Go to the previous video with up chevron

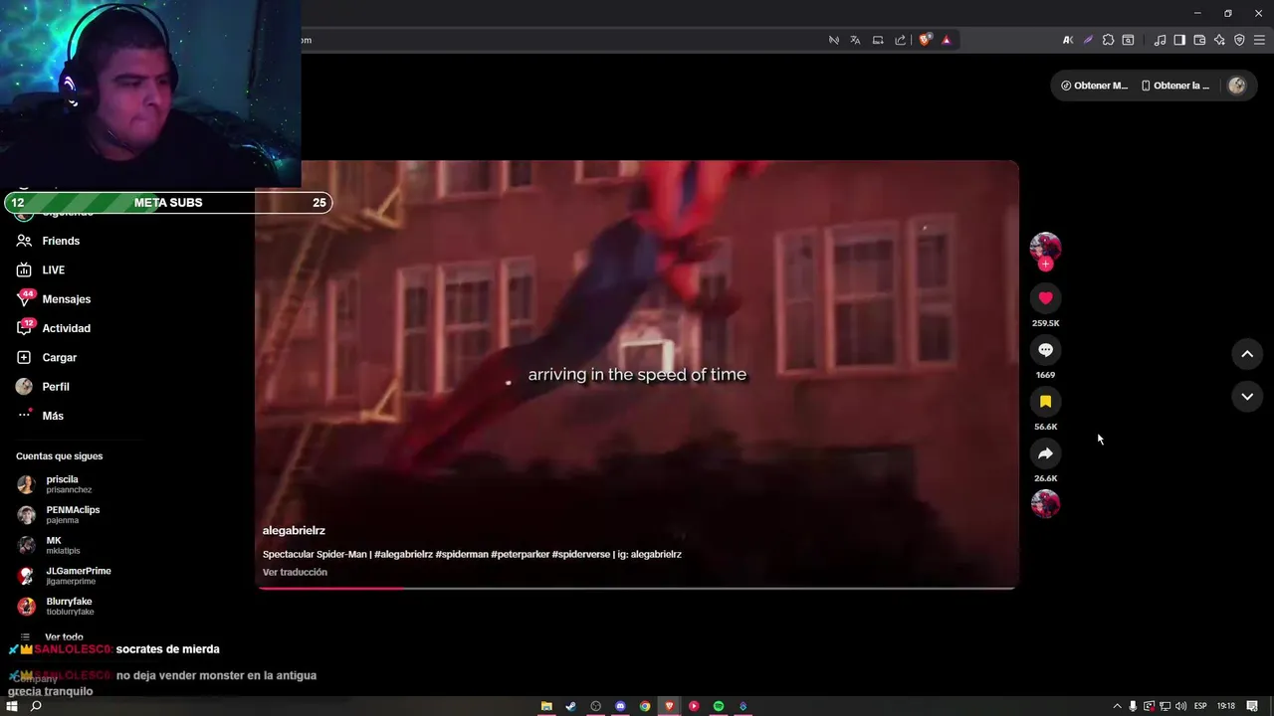(1247, 354)
